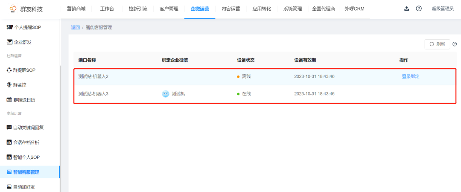Open the 超级管理员 account menu
The height and width of the screenshot is (192, 461).
[x=443, y=9]
